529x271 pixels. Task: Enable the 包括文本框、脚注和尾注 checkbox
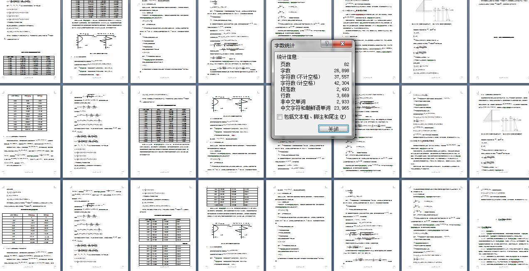(280, 117)
